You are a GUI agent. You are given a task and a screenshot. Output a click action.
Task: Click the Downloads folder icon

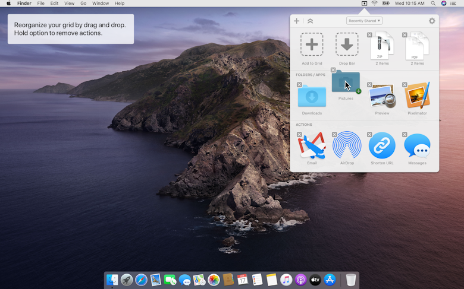(312, 96)
